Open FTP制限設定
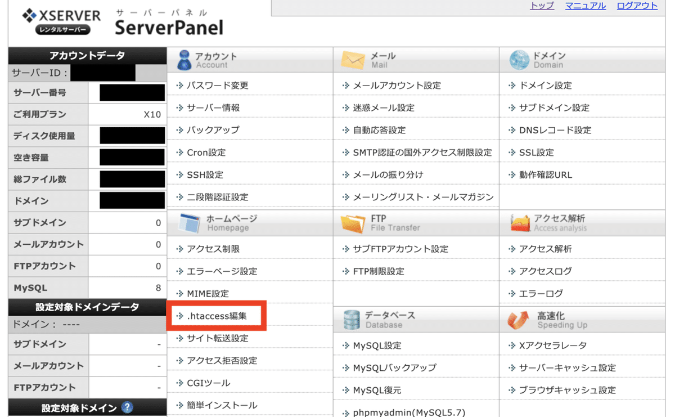675x417 pixels. point(379,271)
